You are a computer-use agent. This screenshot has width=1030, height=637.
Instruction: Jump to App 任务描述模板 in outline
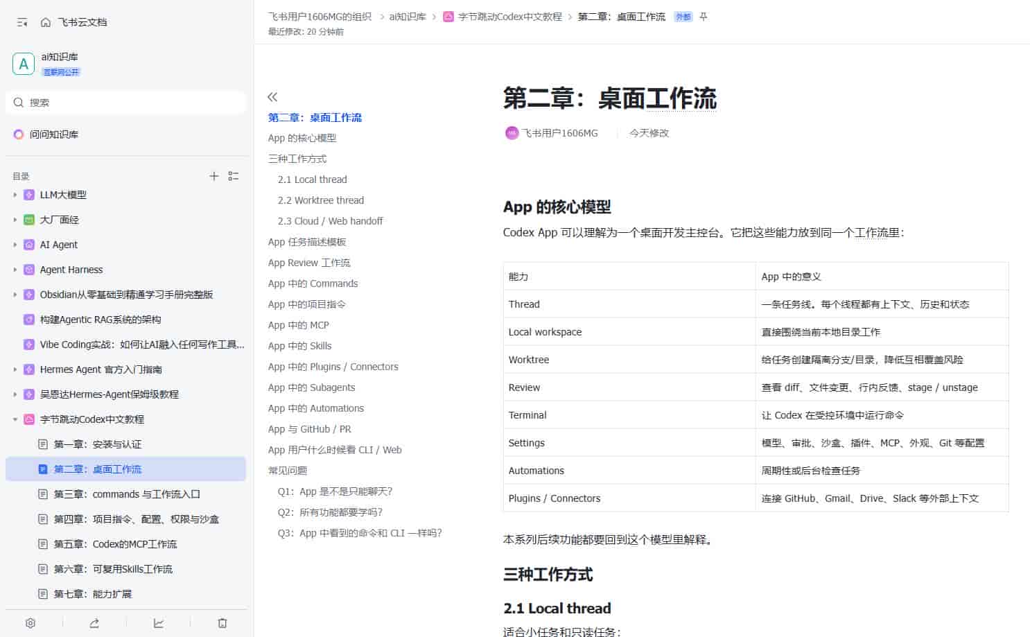click(307, 242)
